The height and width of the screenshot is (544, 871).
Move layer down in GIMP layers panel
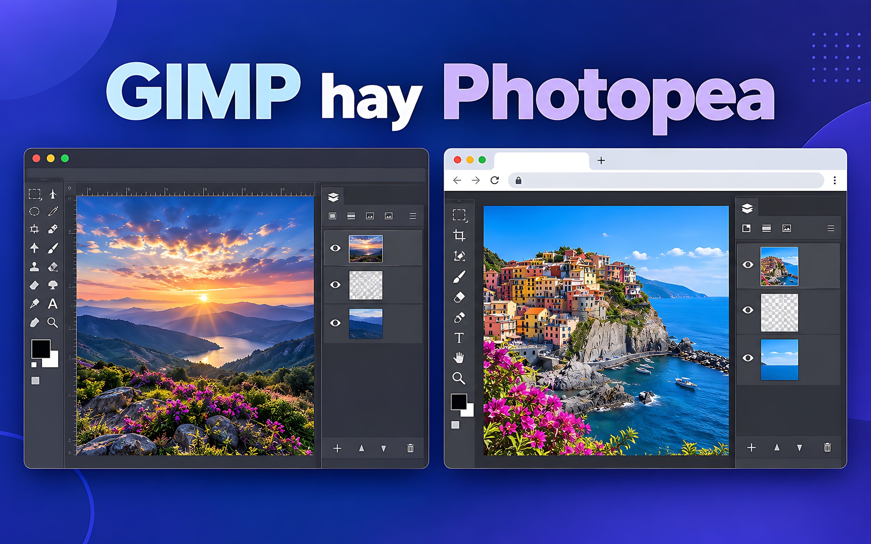(384, 448)
